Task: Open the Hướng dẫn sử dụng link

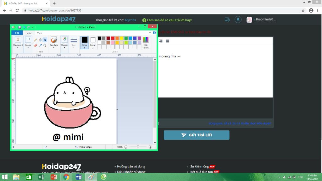Action: tap(131, 167)
